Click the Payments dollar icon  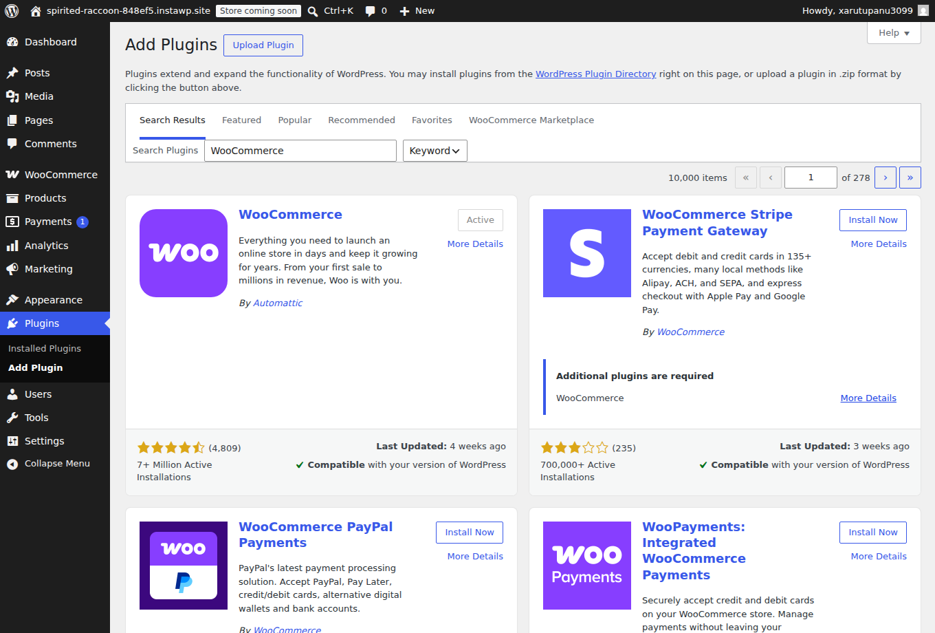pos(12,222)
